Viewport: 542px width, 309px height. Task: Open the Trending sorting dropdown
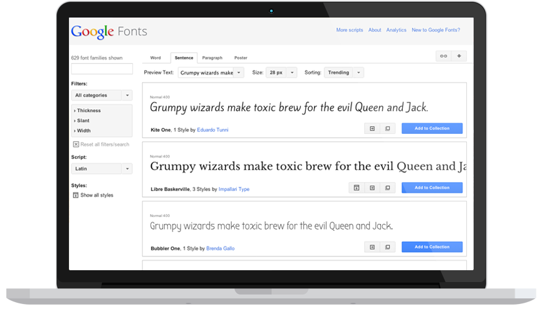click(343, 73)
